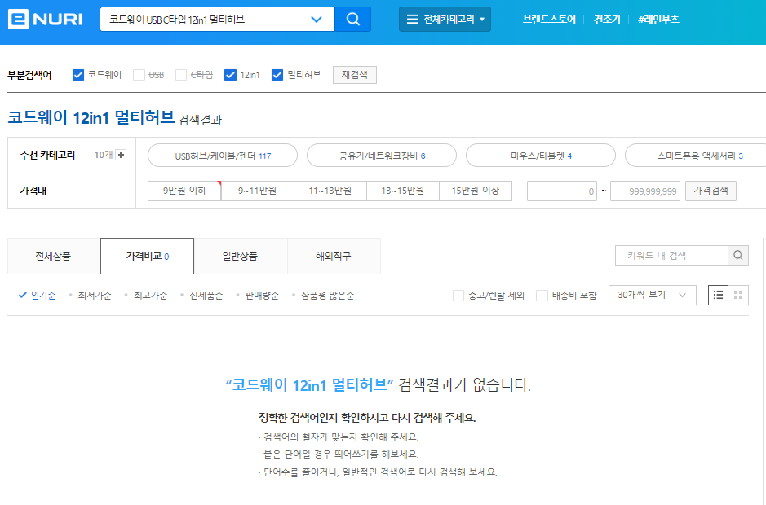The width and height of the screenshot is (766, 505).
Task: Choose the 13~15만원 price range
Action: pyautogui.click(x=403, y=191)
